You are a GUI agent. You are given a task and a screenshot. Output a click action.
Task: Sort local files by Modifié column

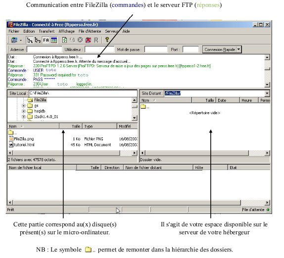[127, 126]
